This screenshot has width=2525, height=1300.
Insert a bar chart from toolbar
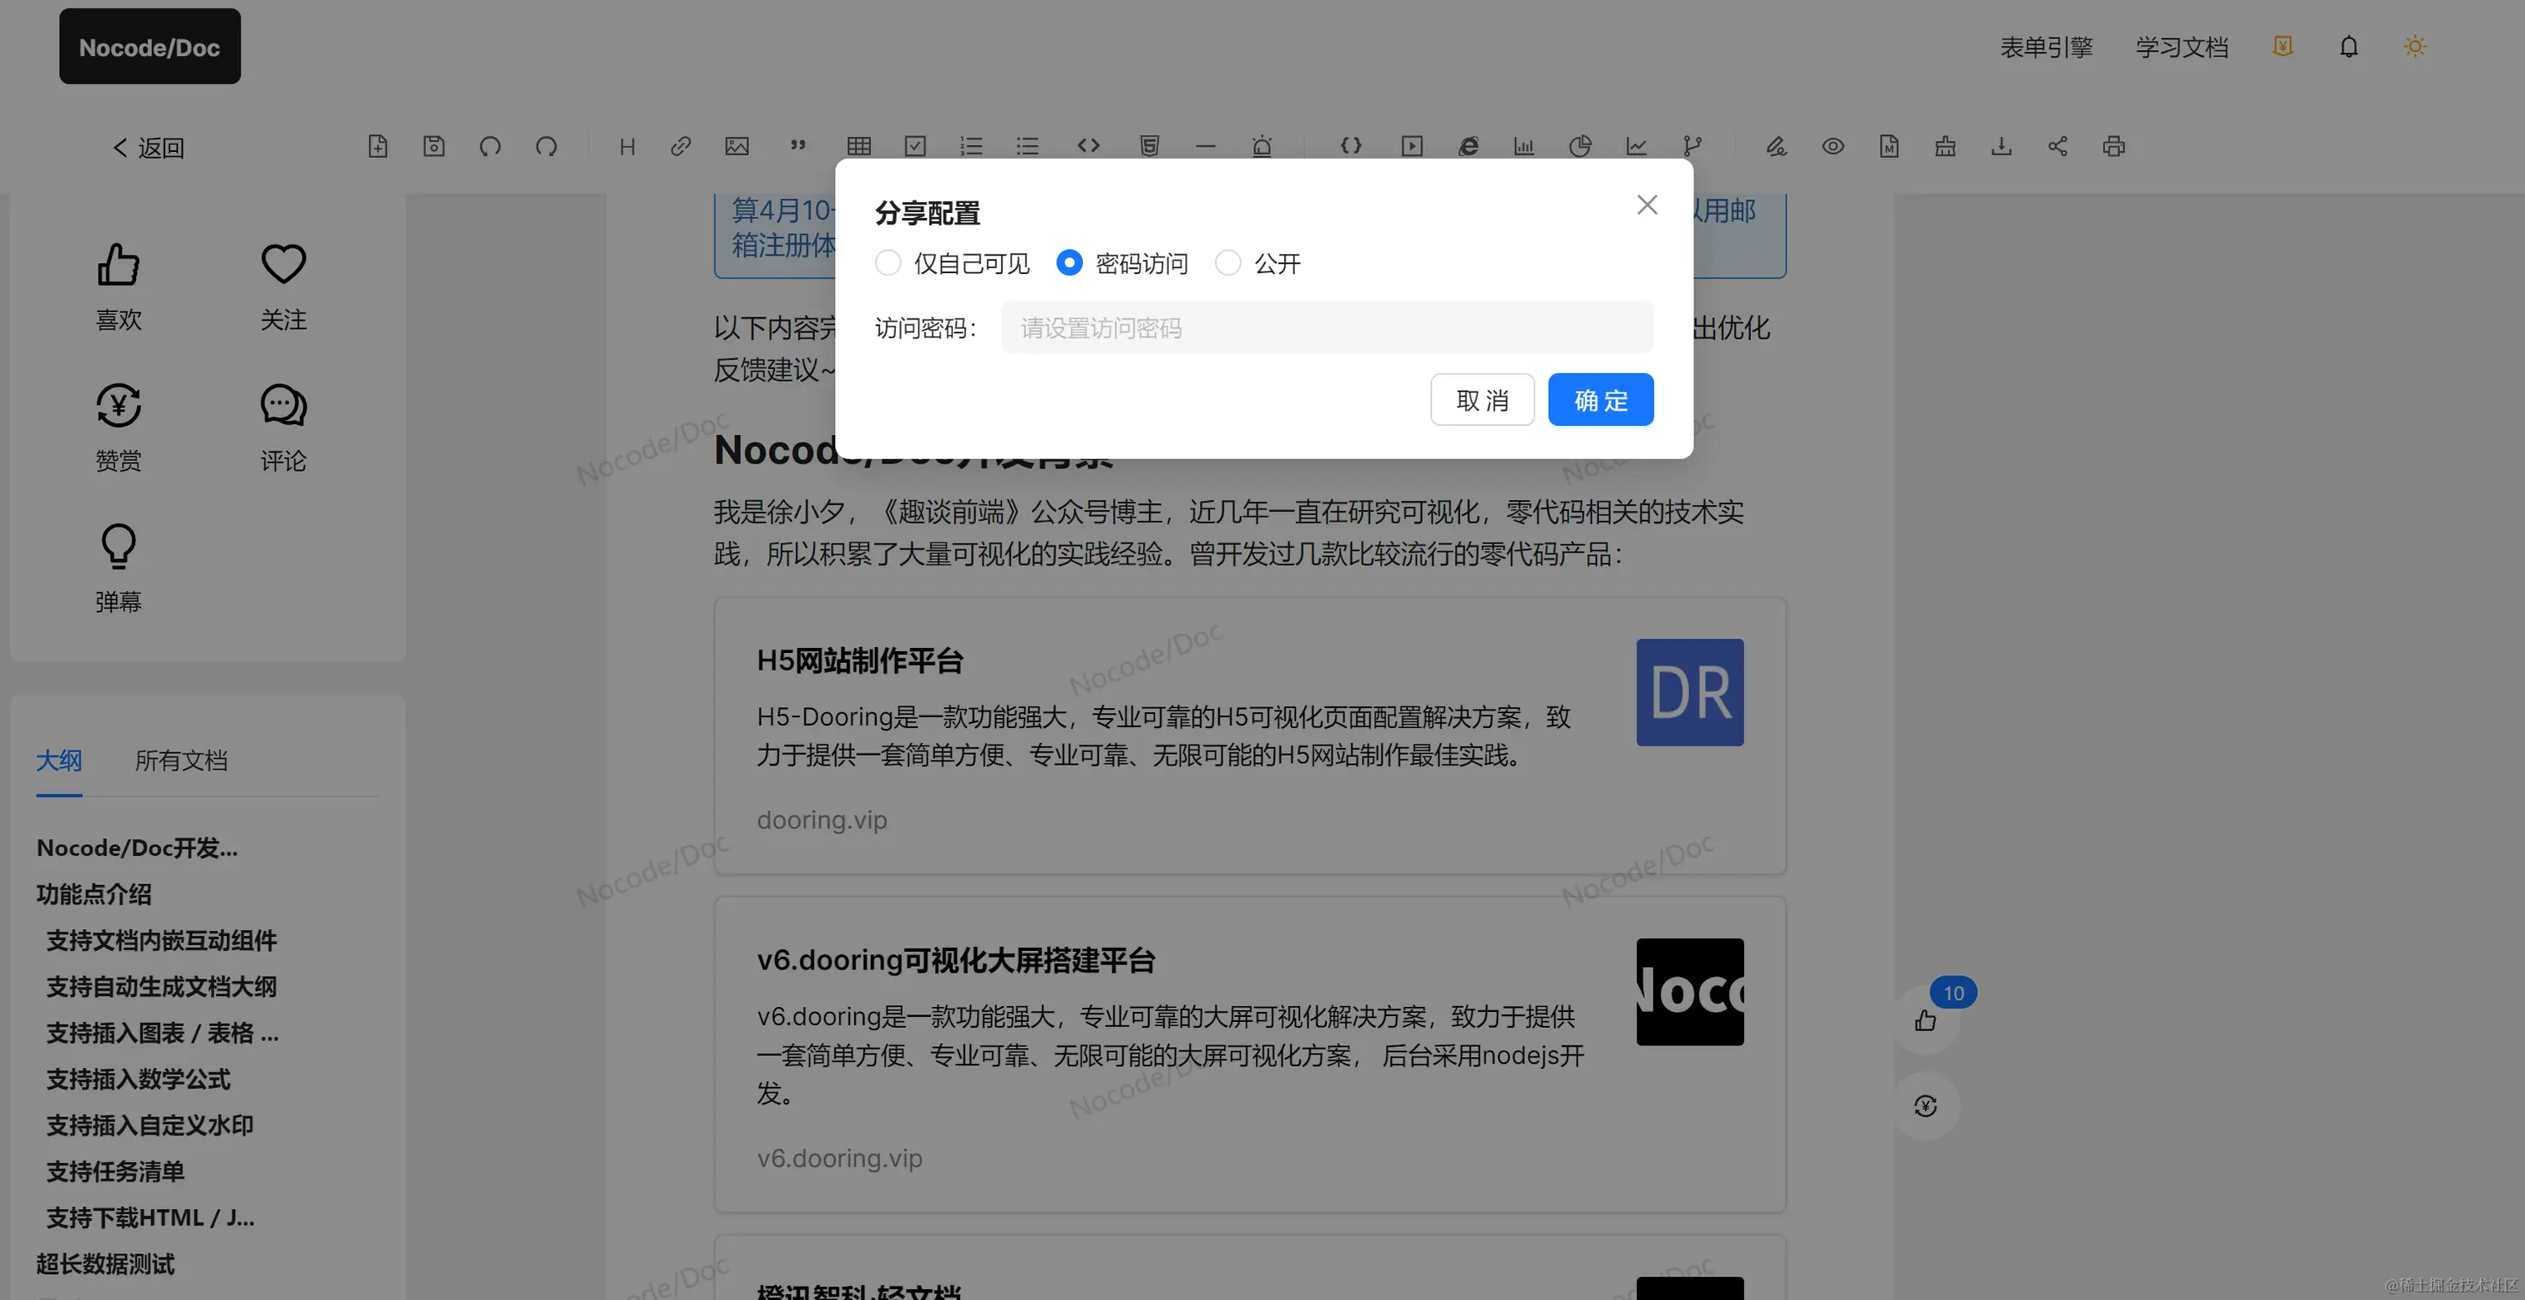(x=1524, y=146)
